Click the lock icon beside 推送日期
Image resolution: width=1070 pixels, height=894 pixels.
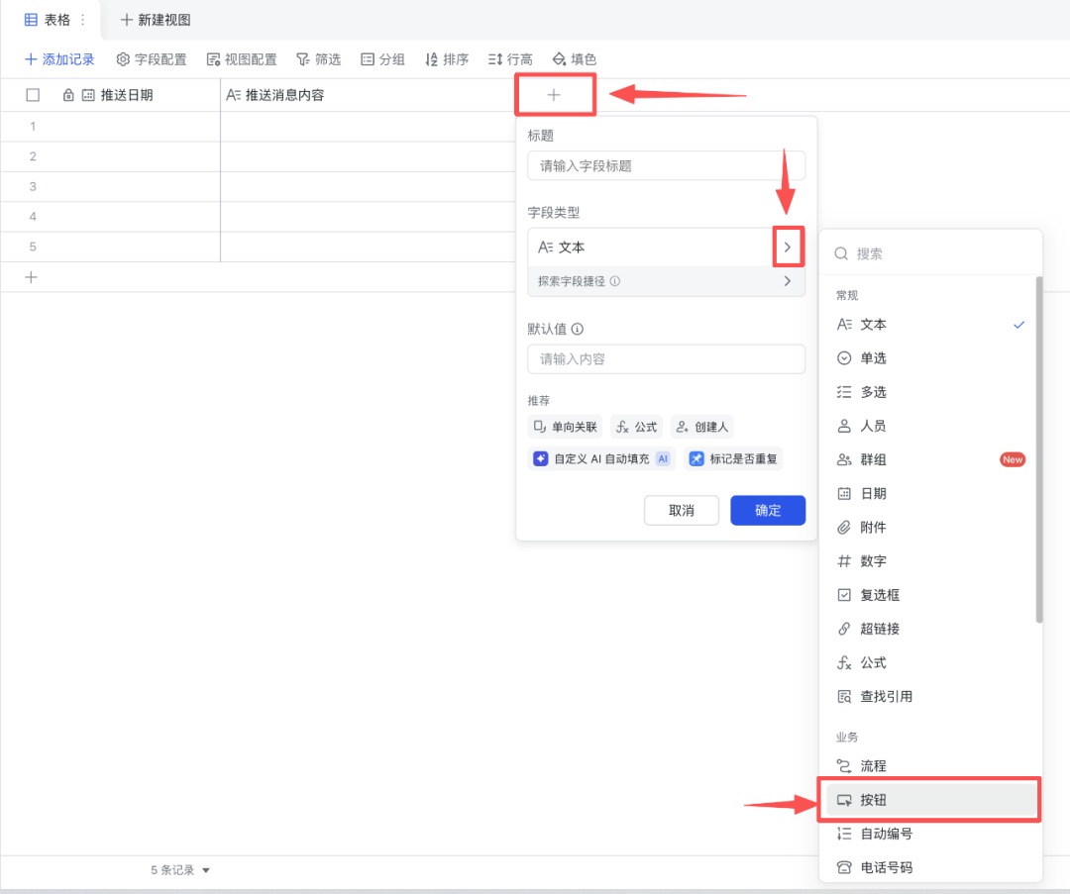coord(68,95)
